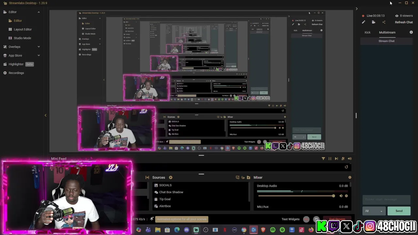
Task: Open Discord from the taskbar
Action: [x=186, y=230]
